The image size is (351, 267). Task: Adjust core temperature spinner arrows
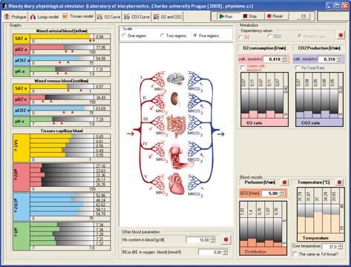tap(341, 246)
